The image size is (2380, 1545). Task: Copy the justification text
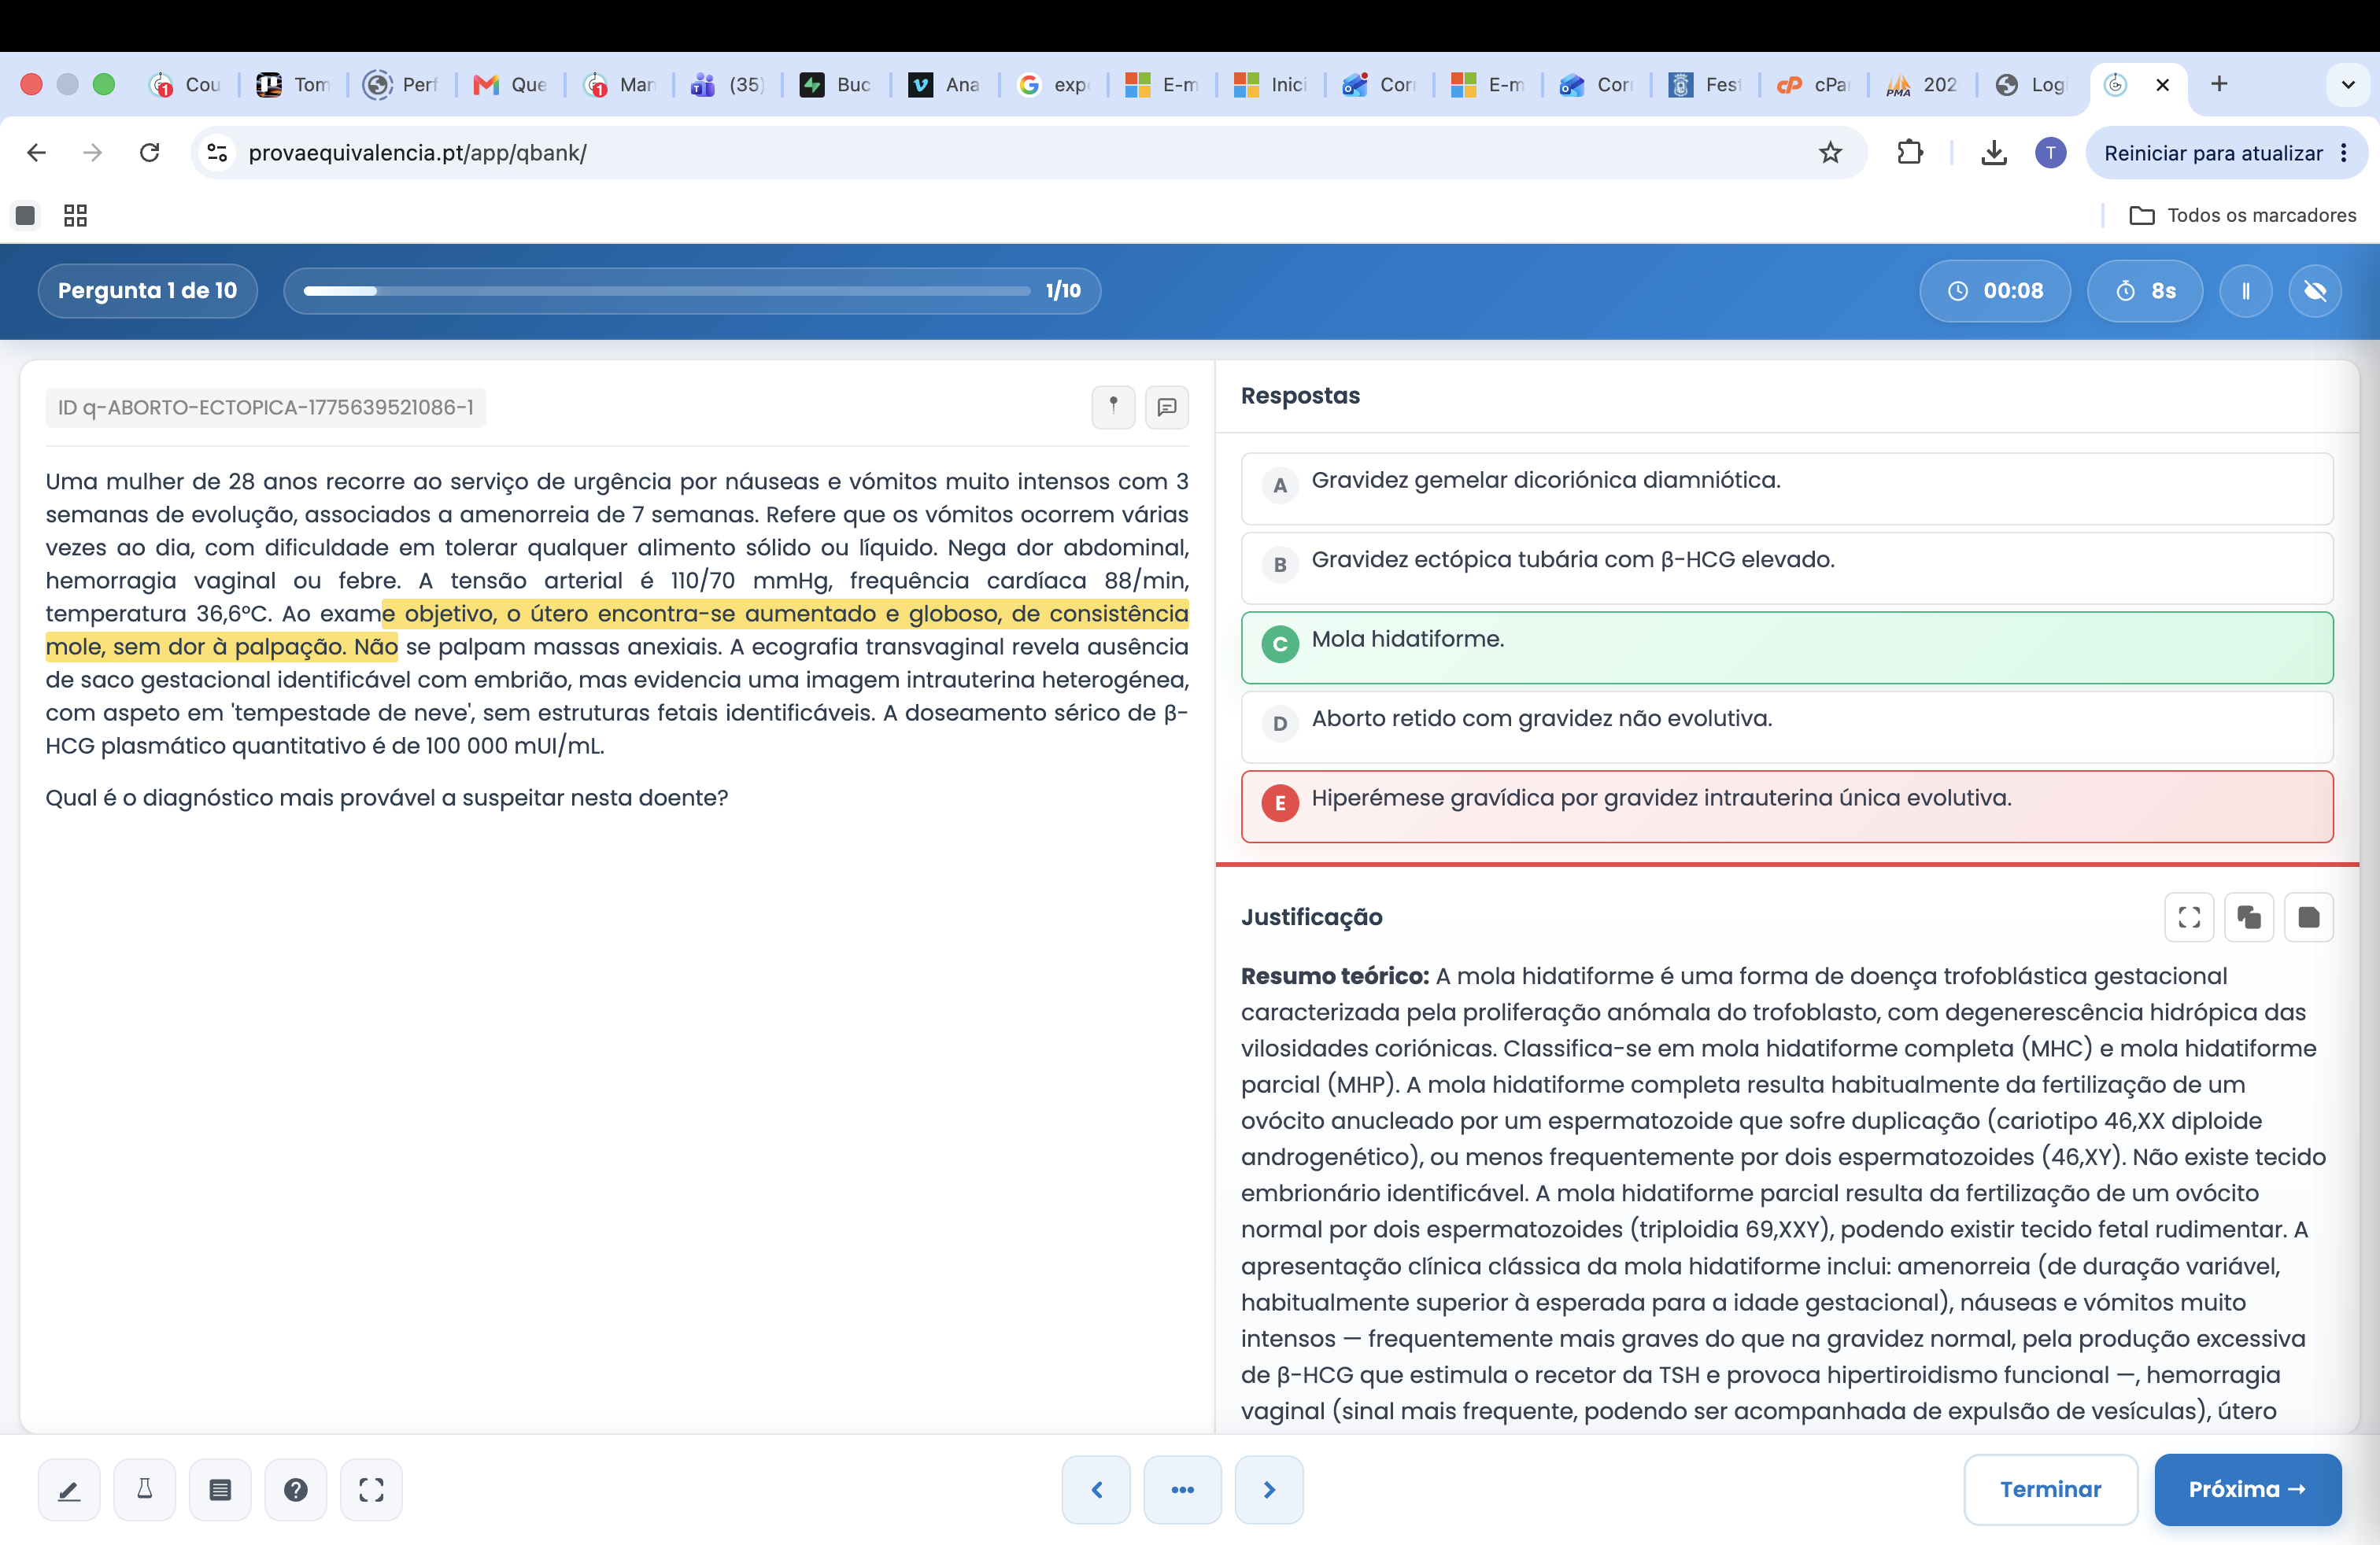click(x=2249, y=917)
